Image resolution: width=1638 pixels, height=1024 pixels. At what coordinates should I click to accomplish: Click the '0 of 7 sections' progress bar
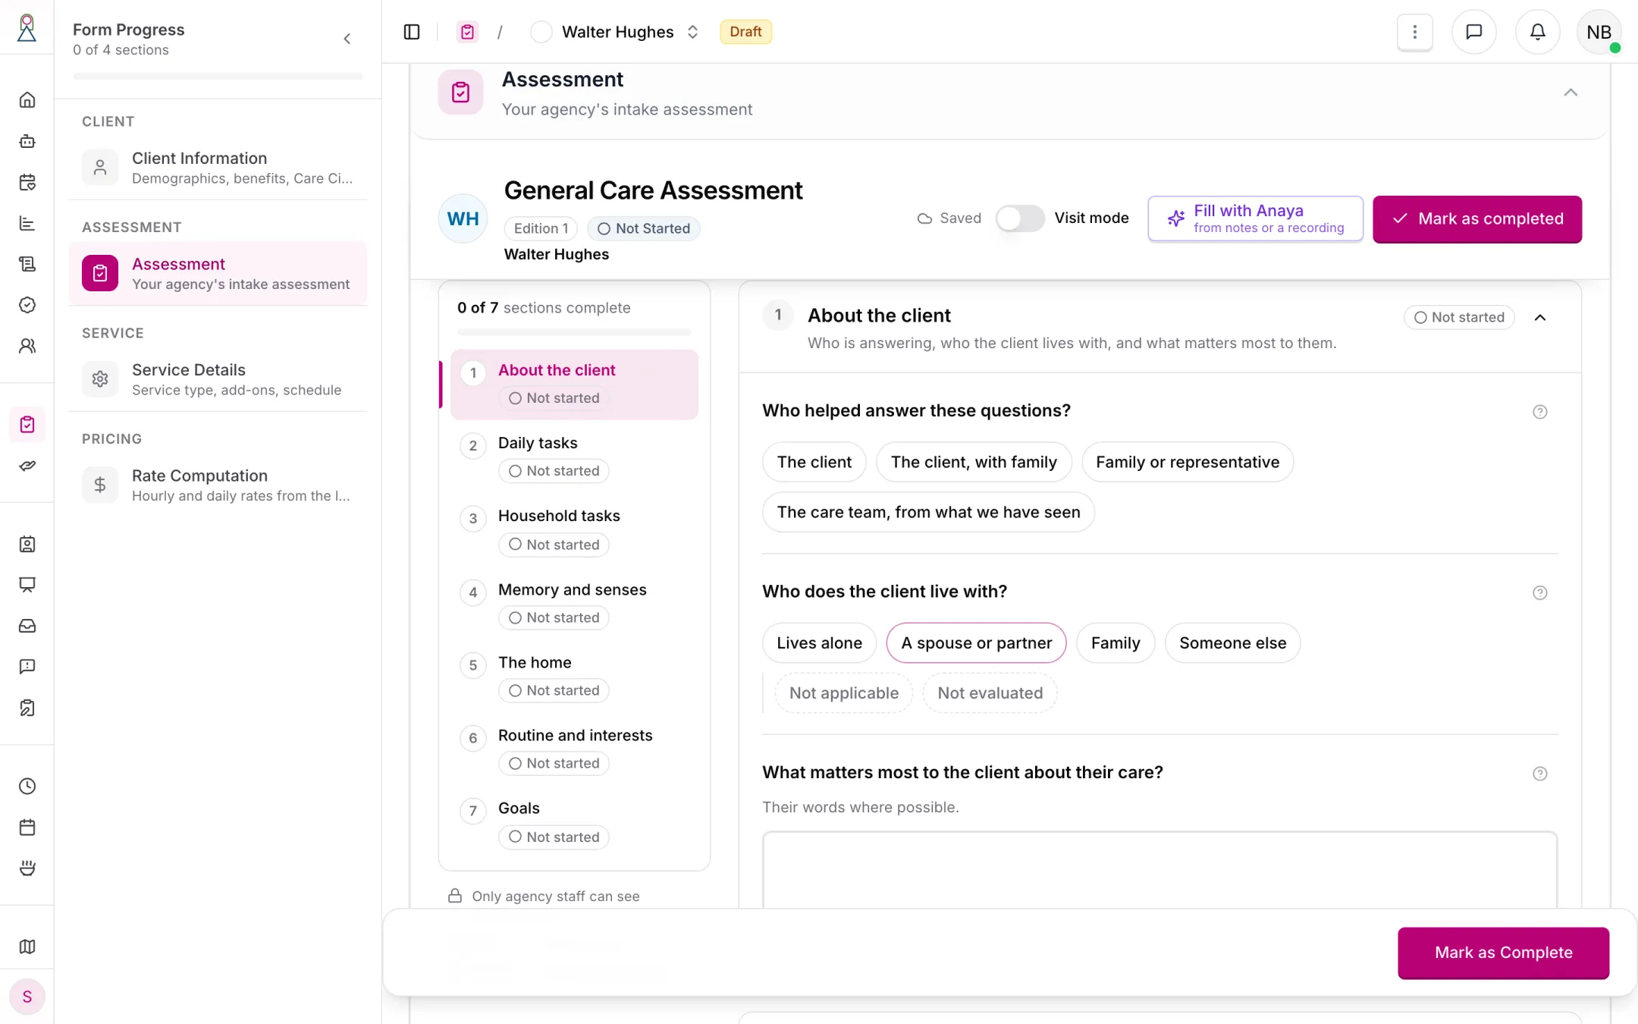pyautogui.click(x=574, y=332)
